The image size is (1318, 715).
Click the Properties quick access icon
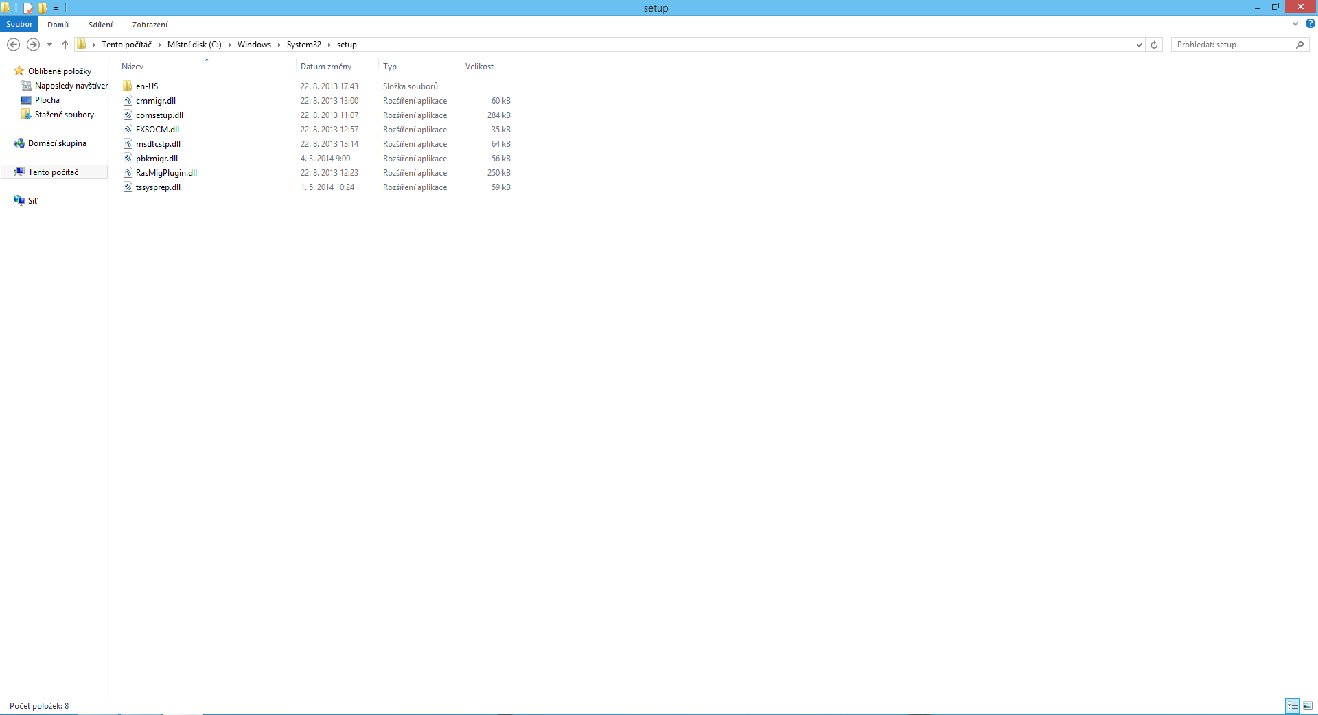(x=28, y=8)
